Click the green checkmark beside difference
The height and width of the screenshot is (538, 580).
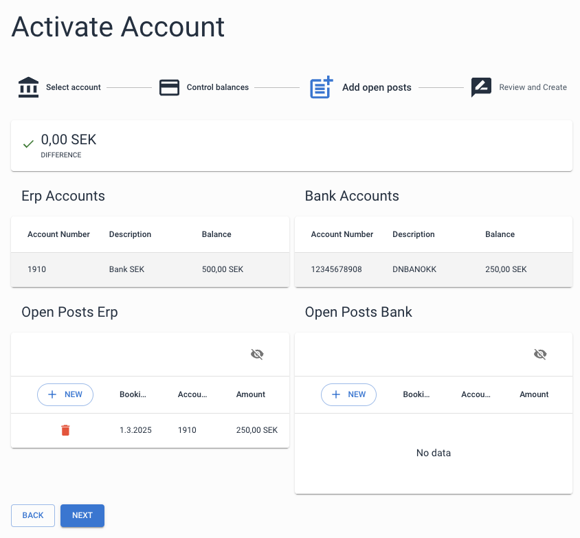click(28, 144)
